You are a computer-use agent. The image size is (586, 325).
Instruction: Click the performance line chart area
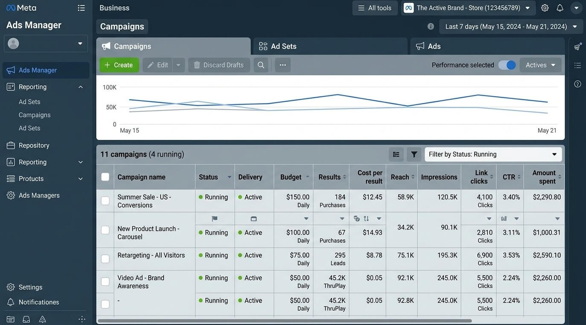330,107
